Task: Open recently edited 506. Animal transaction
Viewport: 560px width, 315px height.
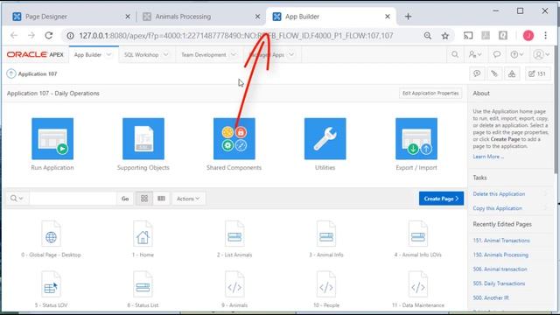Action: (500, 269)
